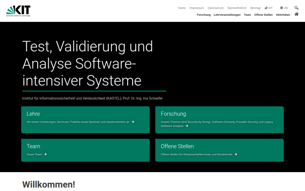305x191 pixels.
Task: Open Offene Stellen in the main navigation menu
Action: (263, 15)
